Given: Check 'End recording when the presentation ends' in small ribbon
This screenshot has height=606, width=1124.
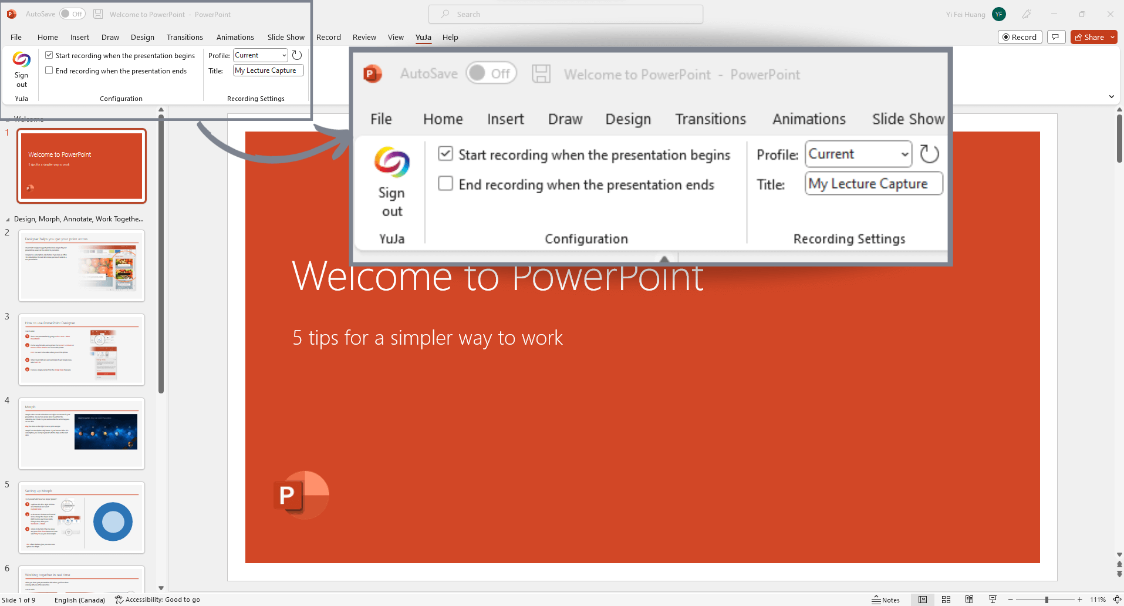Looking at the screenshot, I should pos(49,70).
